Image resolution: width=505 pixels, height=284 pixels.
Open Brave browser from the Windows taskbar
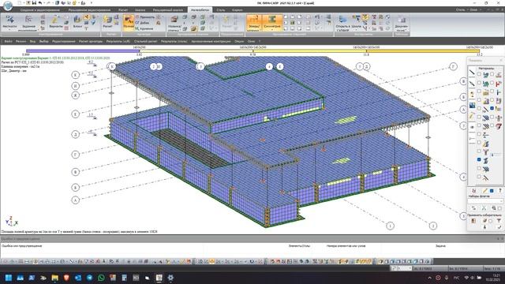(66, 278)
